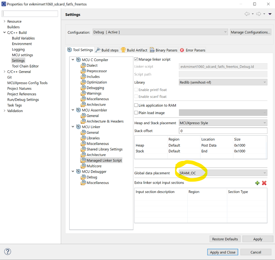Enable Plain load image checkbox
The image size is (275, 260).
pos(136,113)
